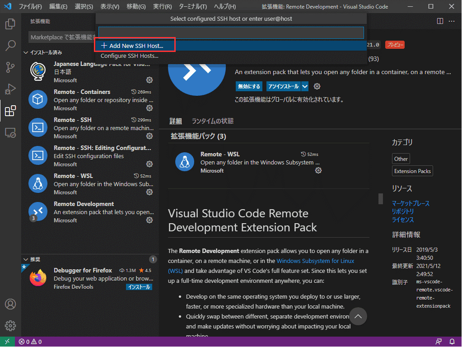This screenshot has height=347, width=462.
Task: Open notifications bell in status bar
Action: point(452,342)
